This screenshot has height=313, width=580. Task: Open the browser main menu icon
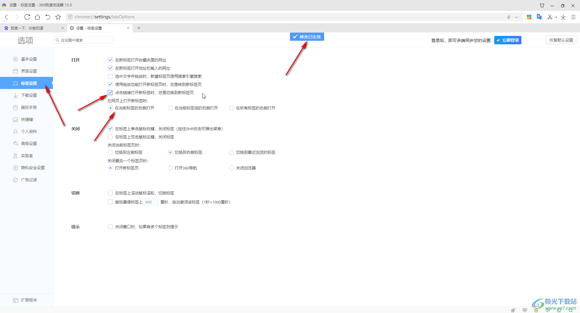coord(573,17)
